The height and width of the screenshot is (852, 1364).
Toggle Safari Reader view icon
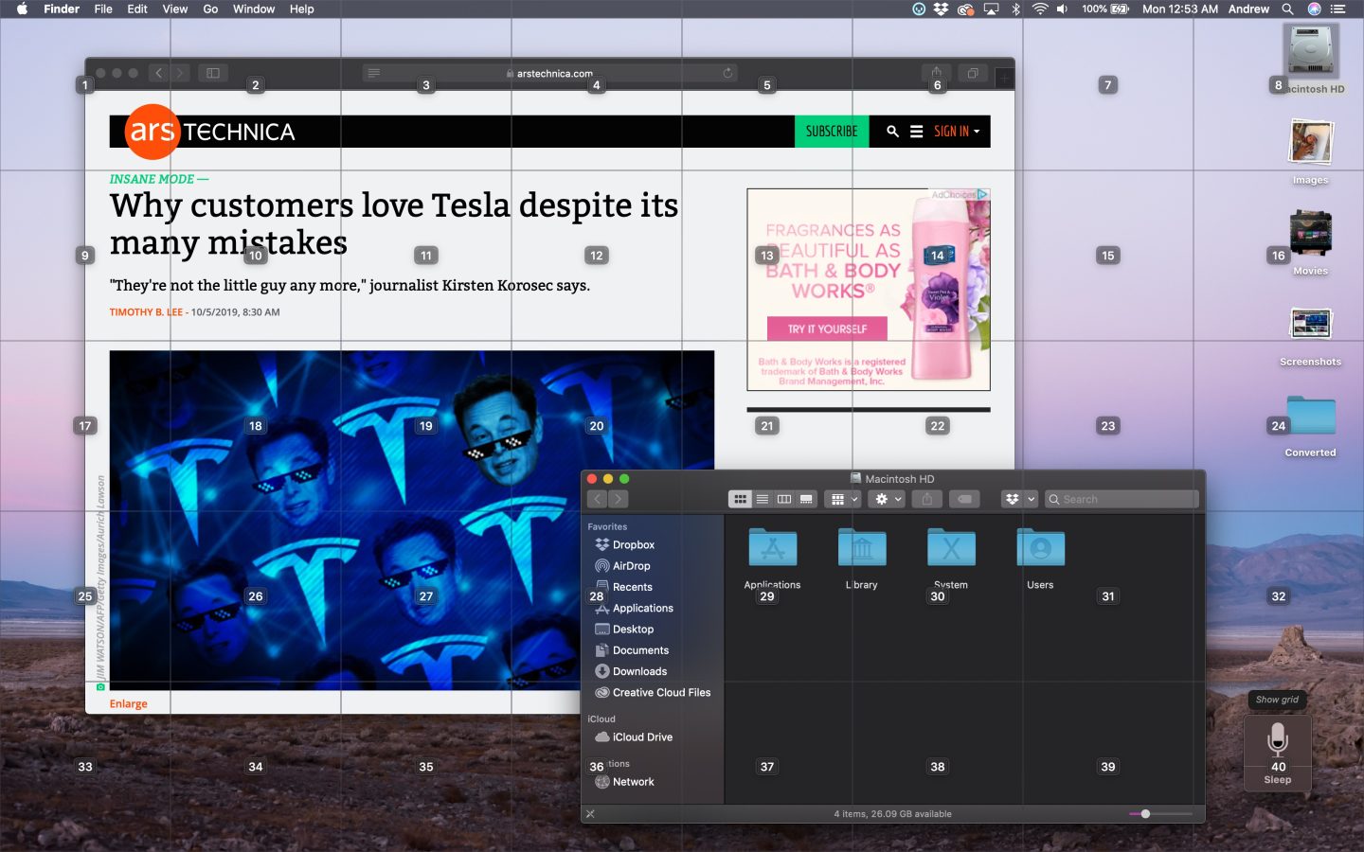(374, 73)
